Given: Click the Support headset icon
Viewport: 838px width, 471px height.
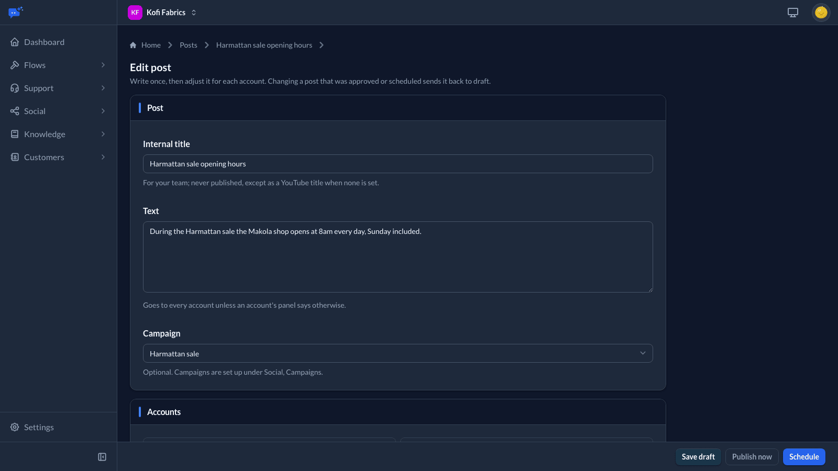Looking at the screenshot, I should 15,88.
